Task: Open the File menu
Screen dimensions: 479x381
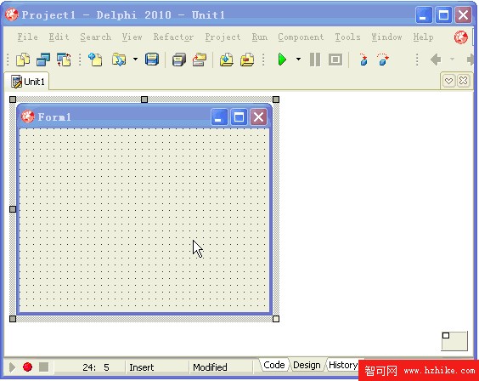Action: 27,37
